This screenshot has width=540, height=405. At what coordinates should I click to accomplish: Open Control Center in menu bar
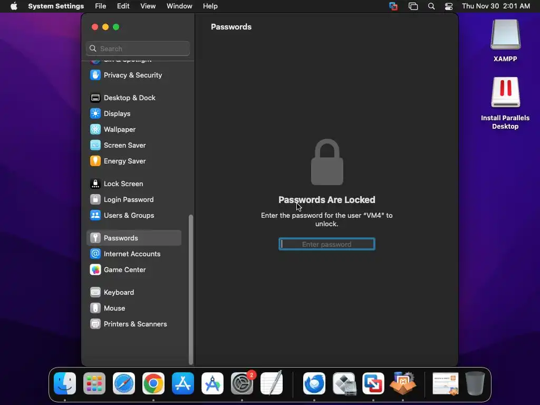click(449, 6)
